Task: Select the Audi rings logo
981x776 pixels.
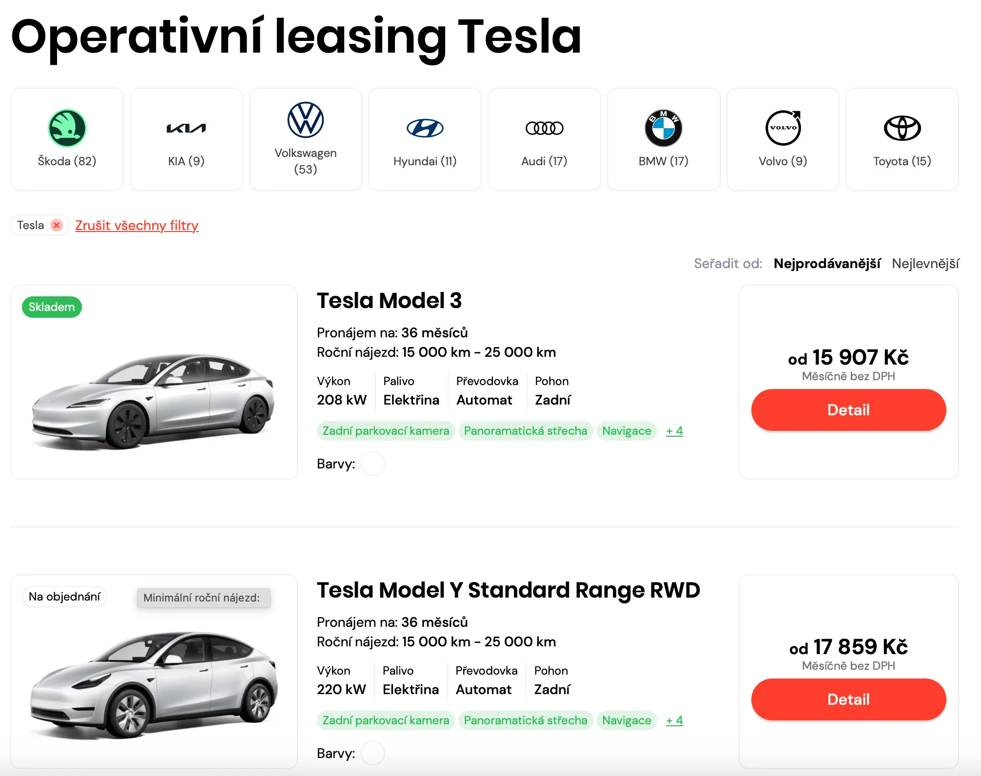Action: [x=544, y=128]
